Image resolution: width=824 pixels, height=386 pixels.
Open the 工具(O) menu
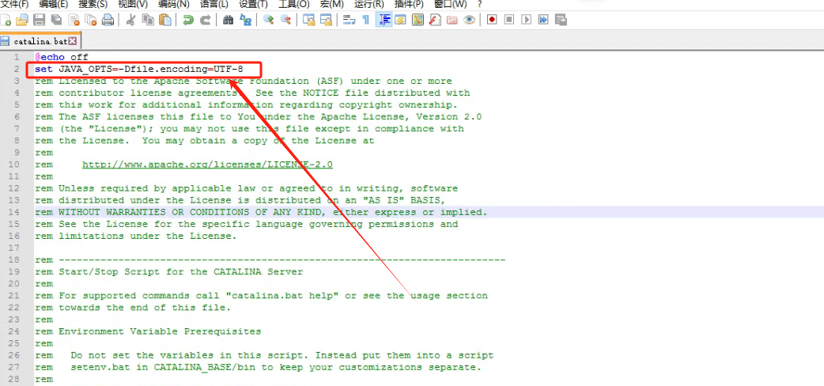(293, 4)
